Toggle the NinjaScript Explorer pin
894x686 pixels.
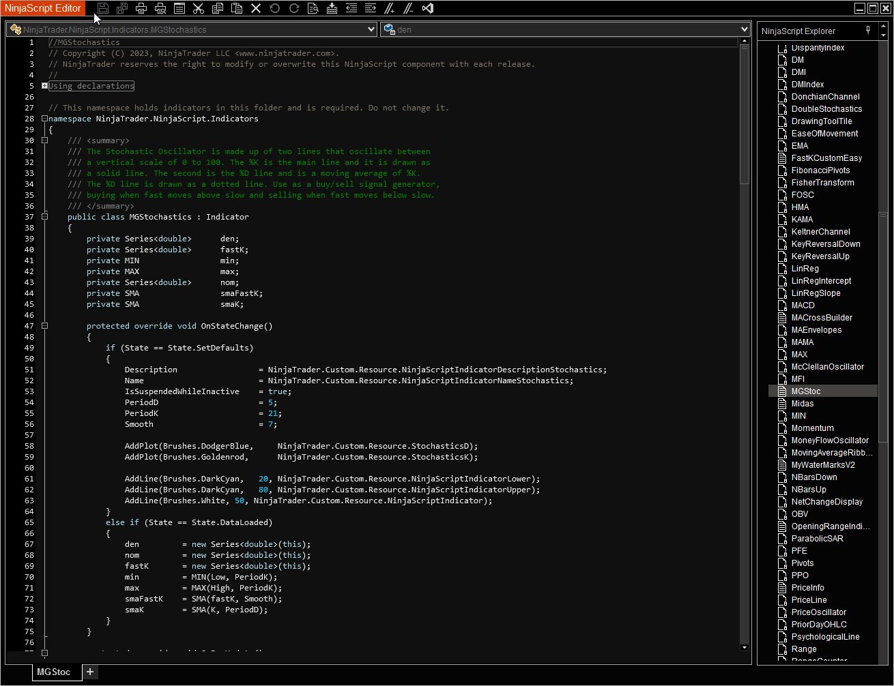point(868,31)
